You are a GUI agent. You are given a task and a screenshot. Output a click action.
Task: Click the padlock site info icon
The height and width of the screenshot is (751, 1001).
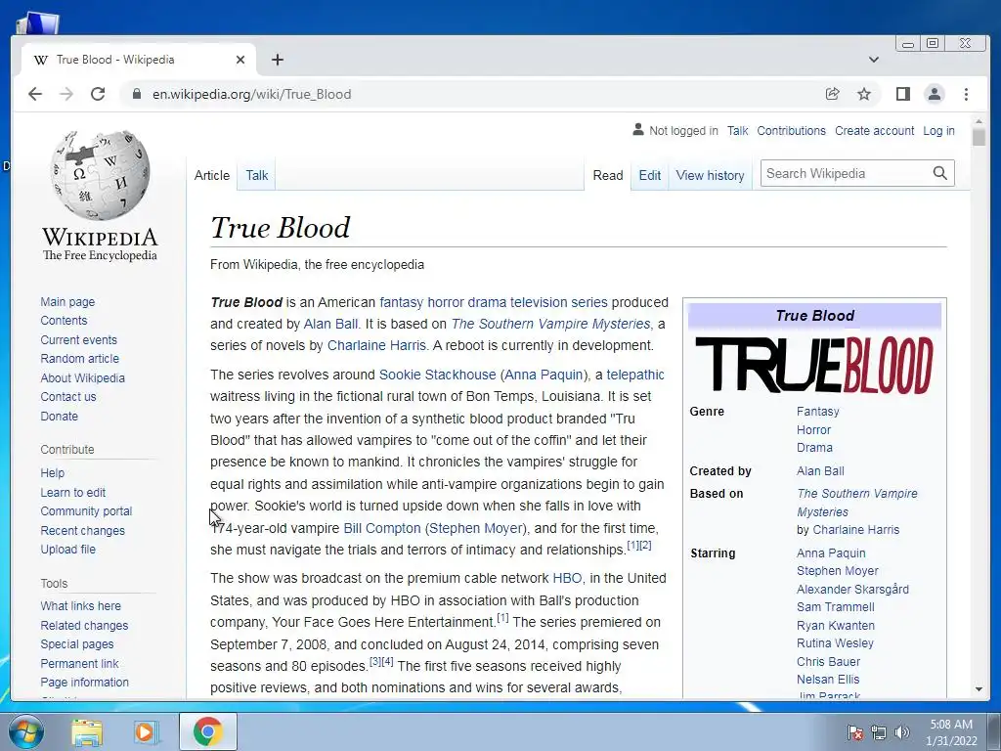[136, 94]
